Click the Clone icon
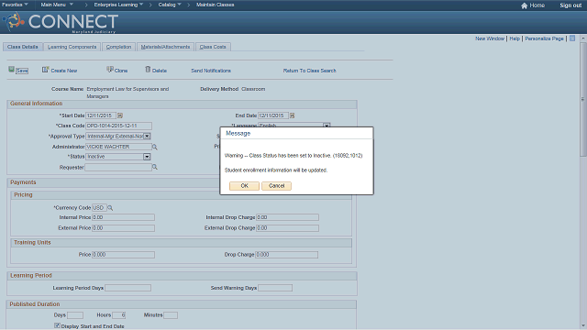This screenshot has height=330, width=587. 110,70
